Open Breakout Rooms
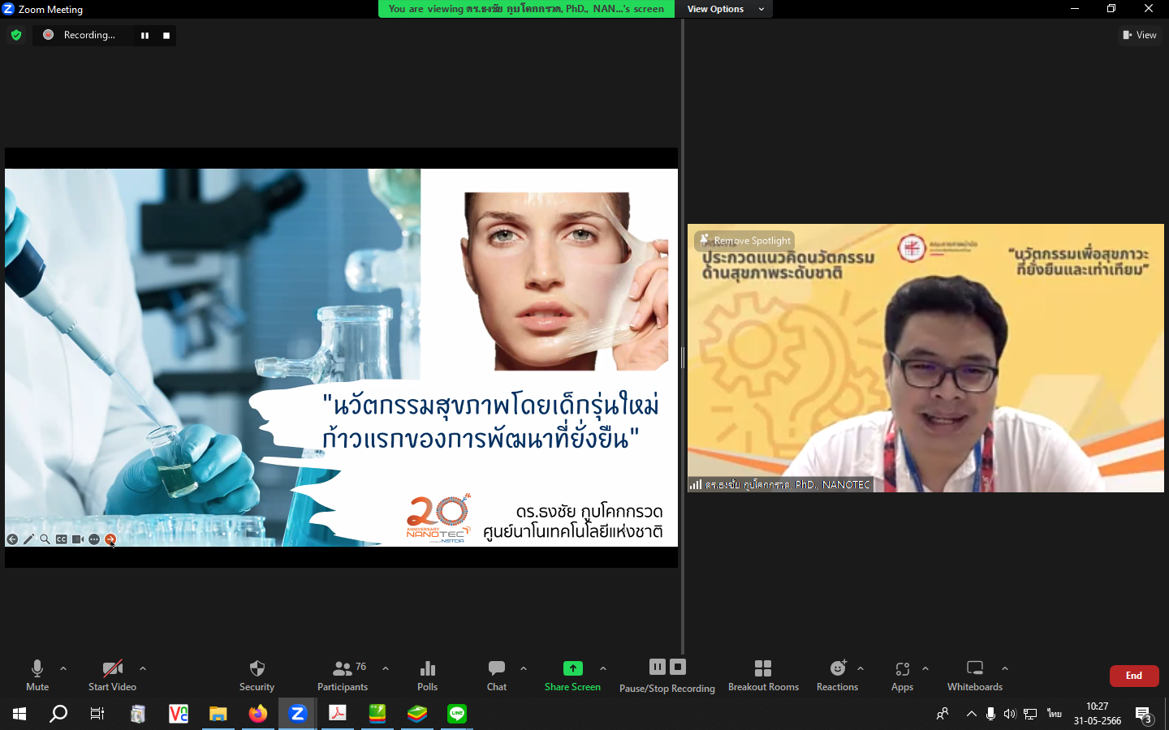 (x=763, y=675)
